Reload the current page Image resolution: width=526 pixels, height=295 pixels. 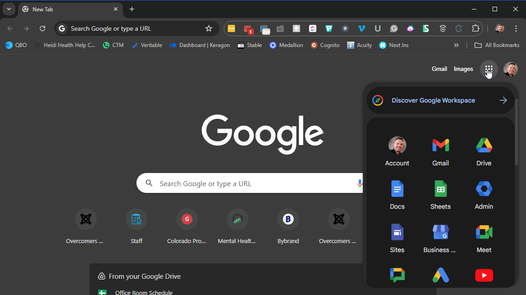point(42,28)
